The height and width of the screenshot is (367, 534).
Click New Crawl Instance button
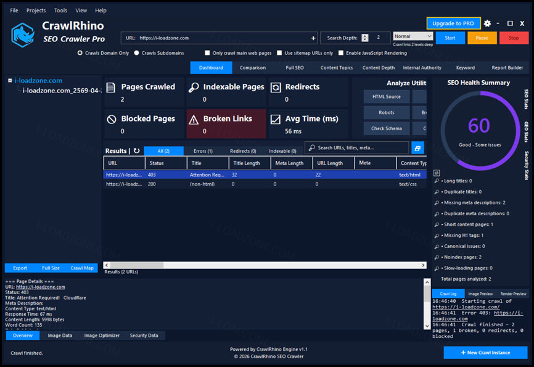coord(485,353)
